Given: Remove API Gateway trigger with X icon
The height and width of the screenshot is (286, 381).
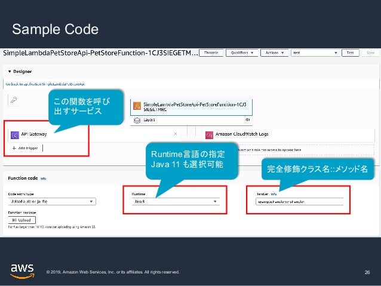Looking at the screenshot, I should point(176,134).
